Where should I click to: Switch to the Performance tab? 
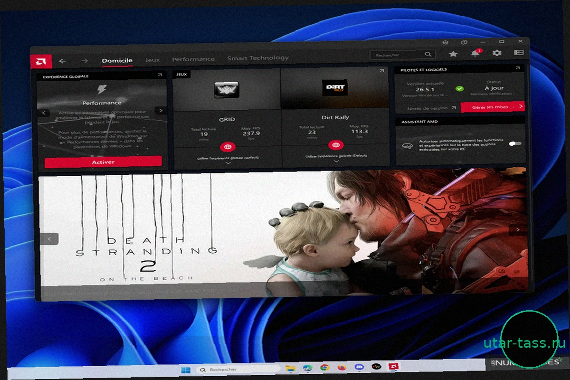click(x=193, y=59)
